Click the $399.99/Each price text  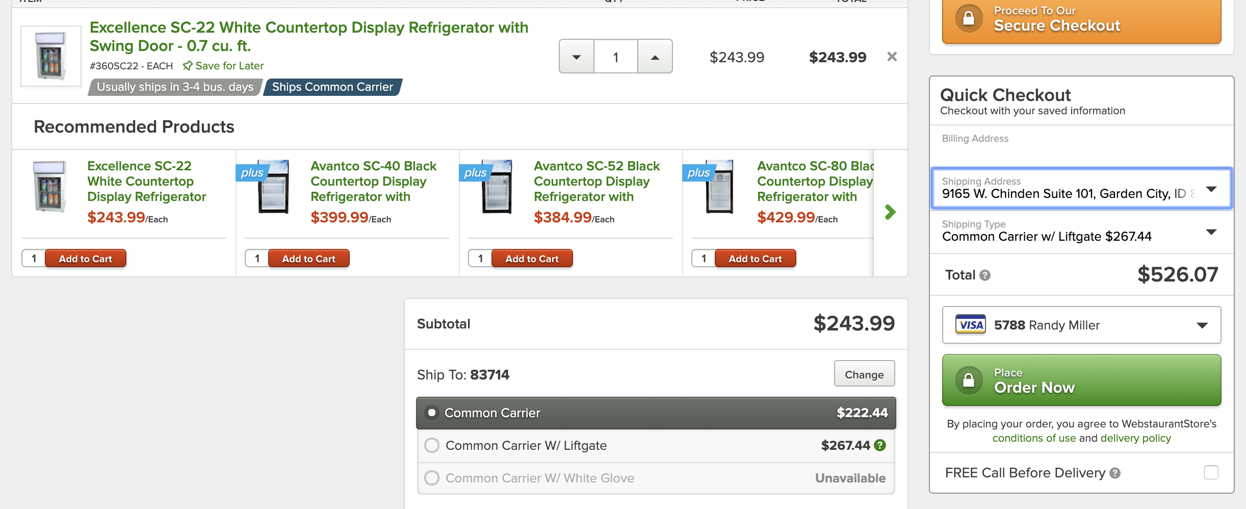point(351,218)
